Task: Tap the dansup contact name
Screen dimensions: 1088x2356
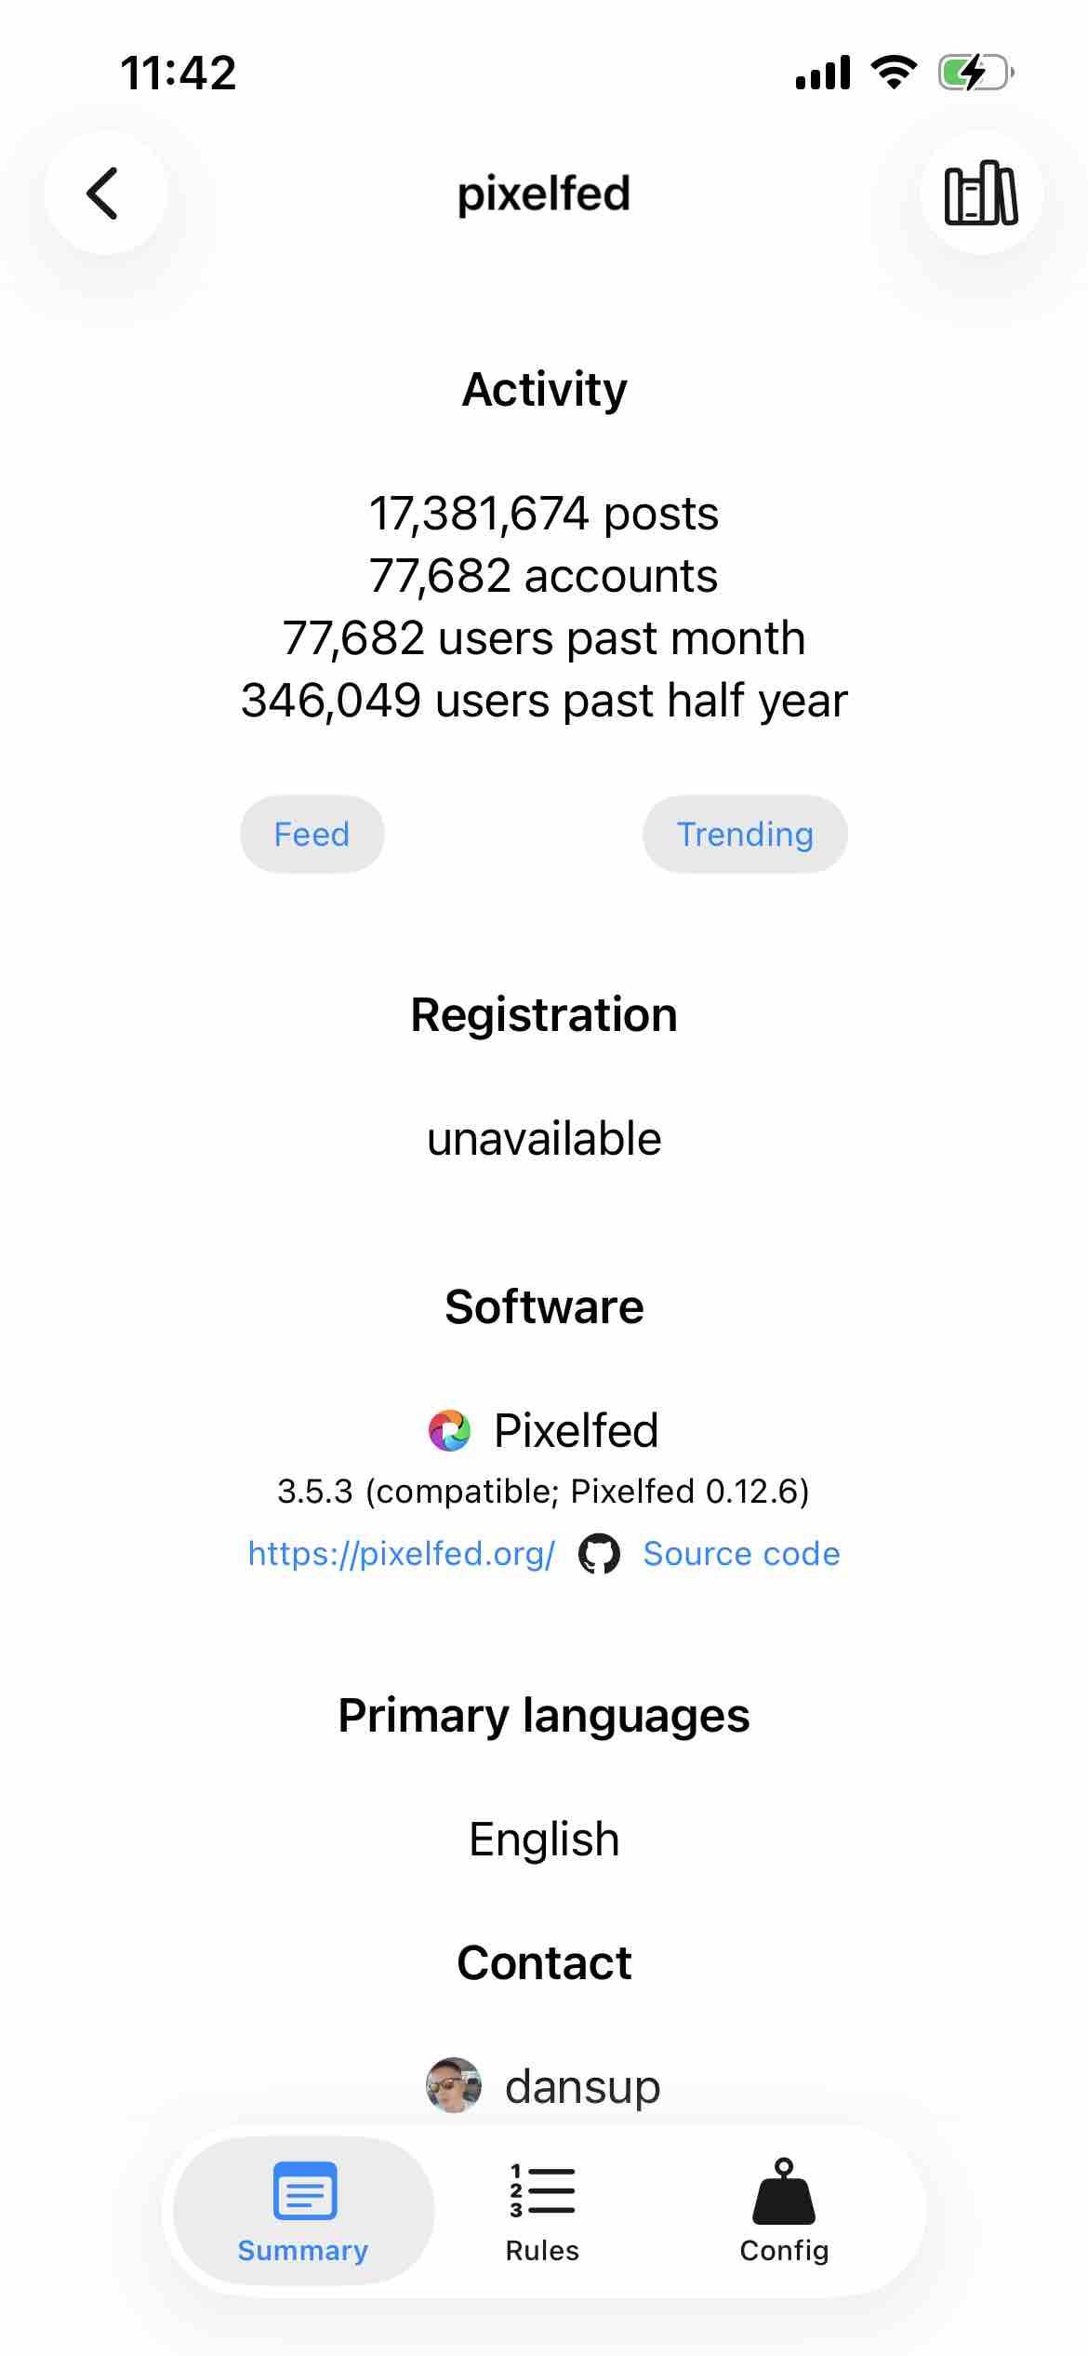Action: (x=582, y=2086)
